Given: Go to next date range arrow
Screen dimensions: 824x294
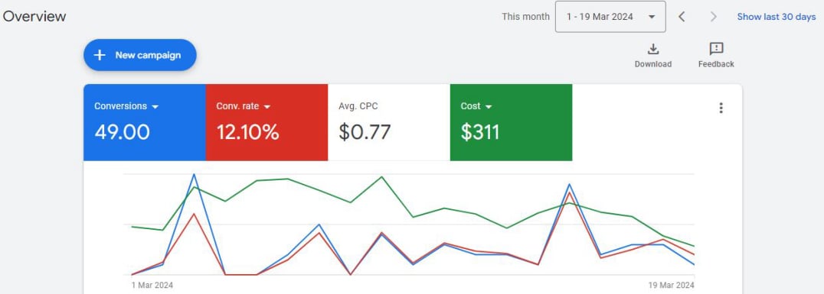Looking at the screenshot, I should [713, 17].
